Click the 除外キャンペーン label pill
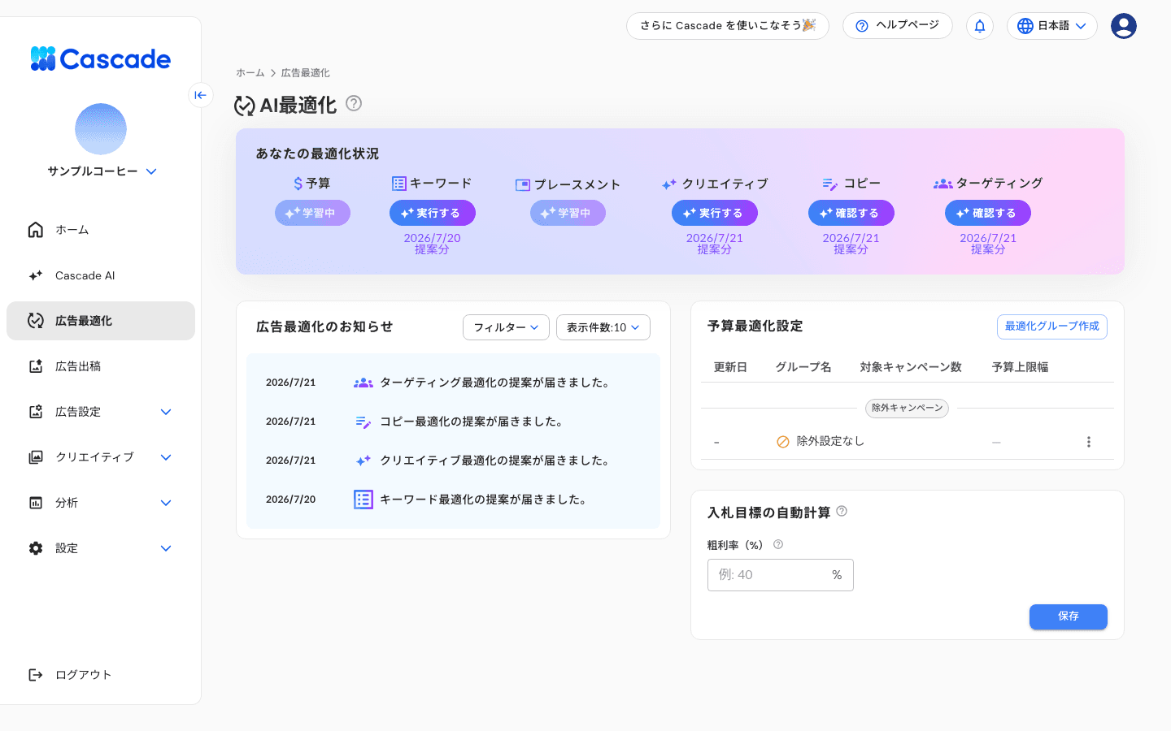The width and height of the screenshot is (1171, 731). (x=907, y=408)
